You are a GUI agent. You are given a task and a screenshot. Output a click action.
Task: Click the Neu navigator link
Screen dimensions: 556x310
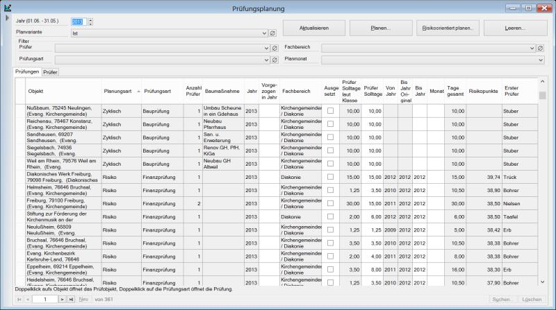tap(83, 300)
